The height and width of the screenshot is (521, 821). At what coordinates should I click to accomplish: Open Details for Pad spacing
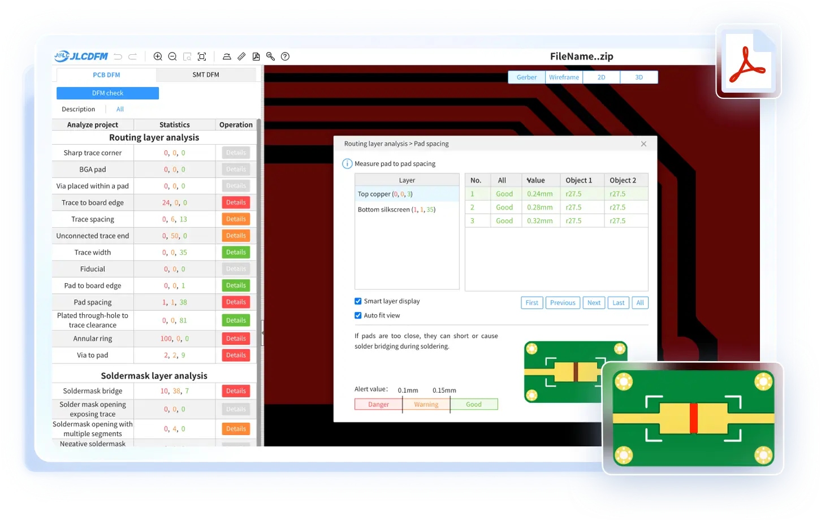236,302
